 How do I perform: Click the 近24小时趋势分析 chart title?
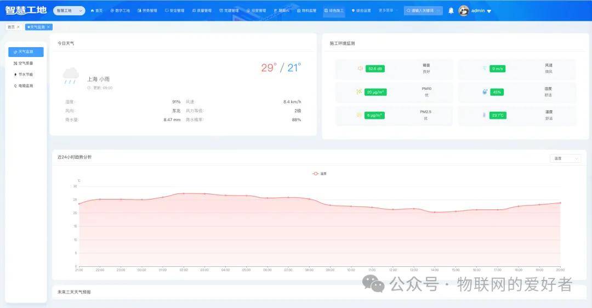[x=75, y=157]
